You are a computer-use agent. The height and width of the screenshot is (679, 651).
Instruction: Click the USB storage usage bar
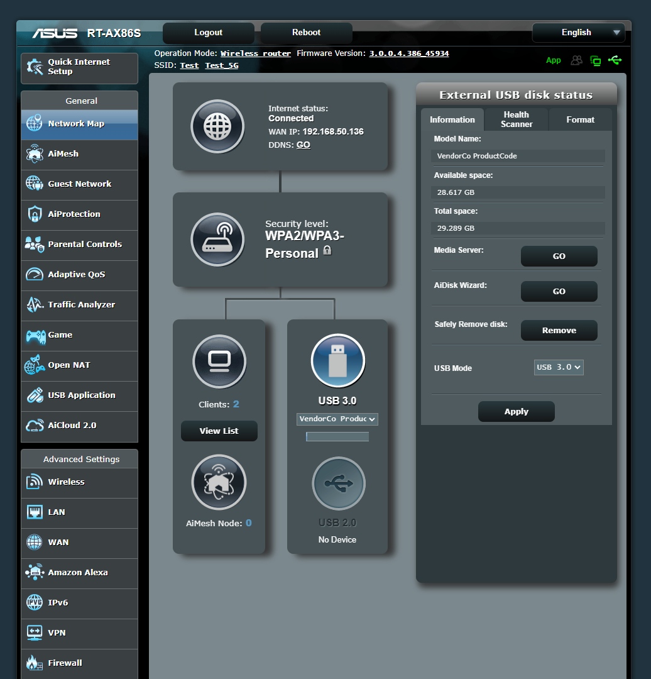[x=337, y=436]
